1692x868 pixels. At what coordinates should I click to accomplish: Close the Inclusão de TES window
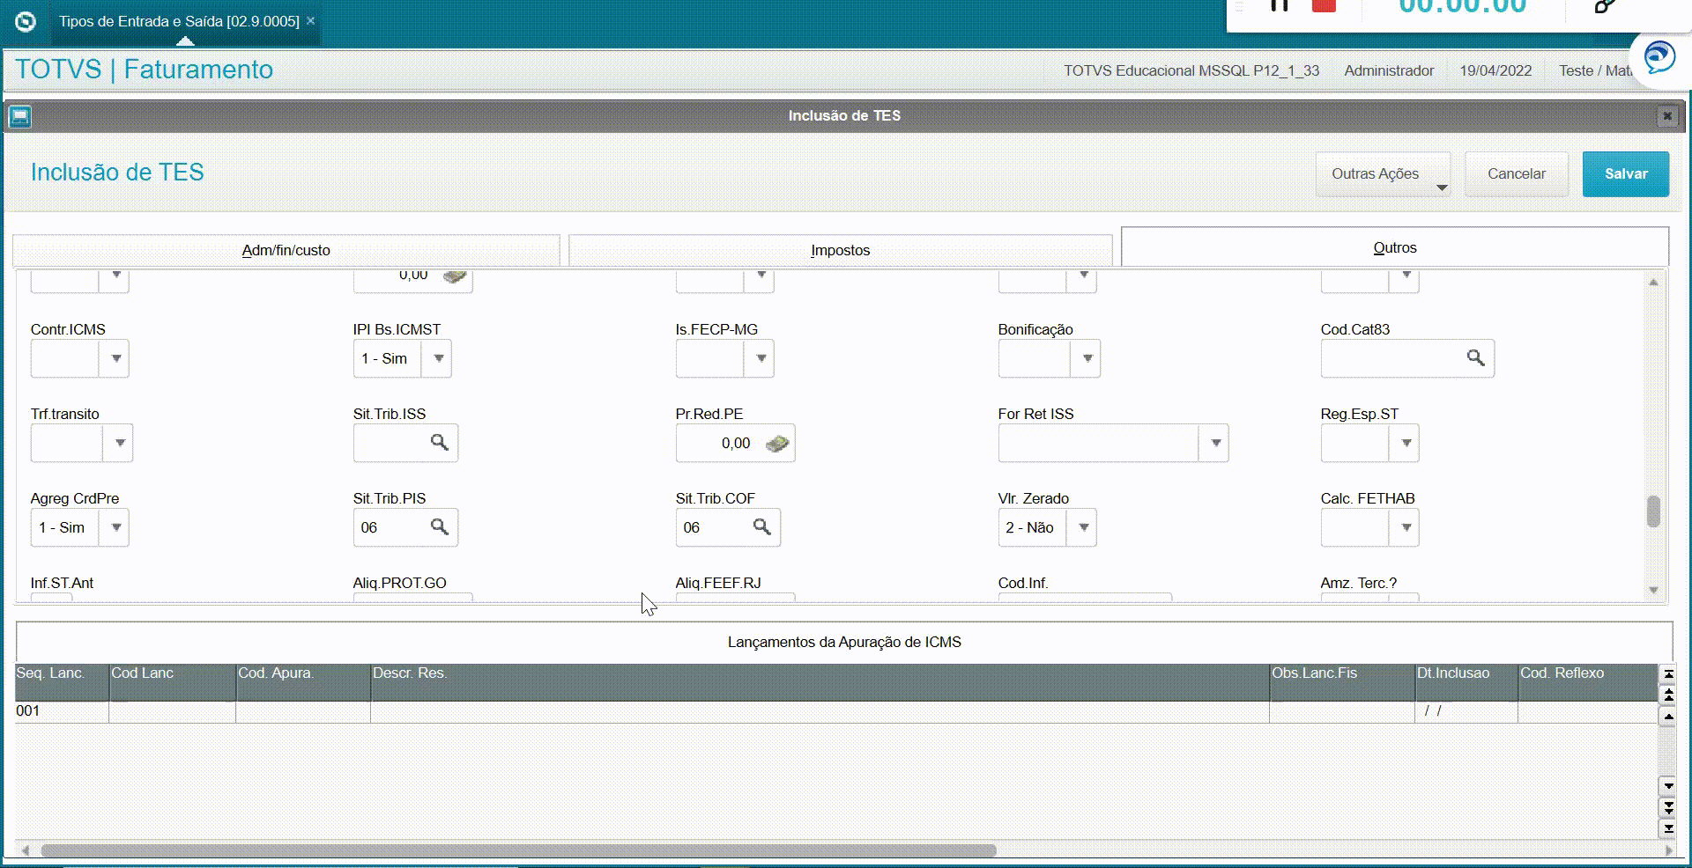(x=1666, y=116)
